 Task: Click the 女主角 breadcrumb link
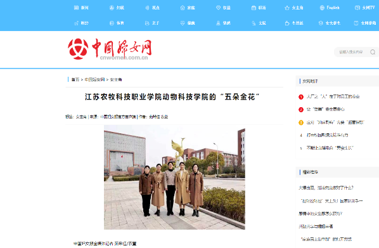point(116,80)
